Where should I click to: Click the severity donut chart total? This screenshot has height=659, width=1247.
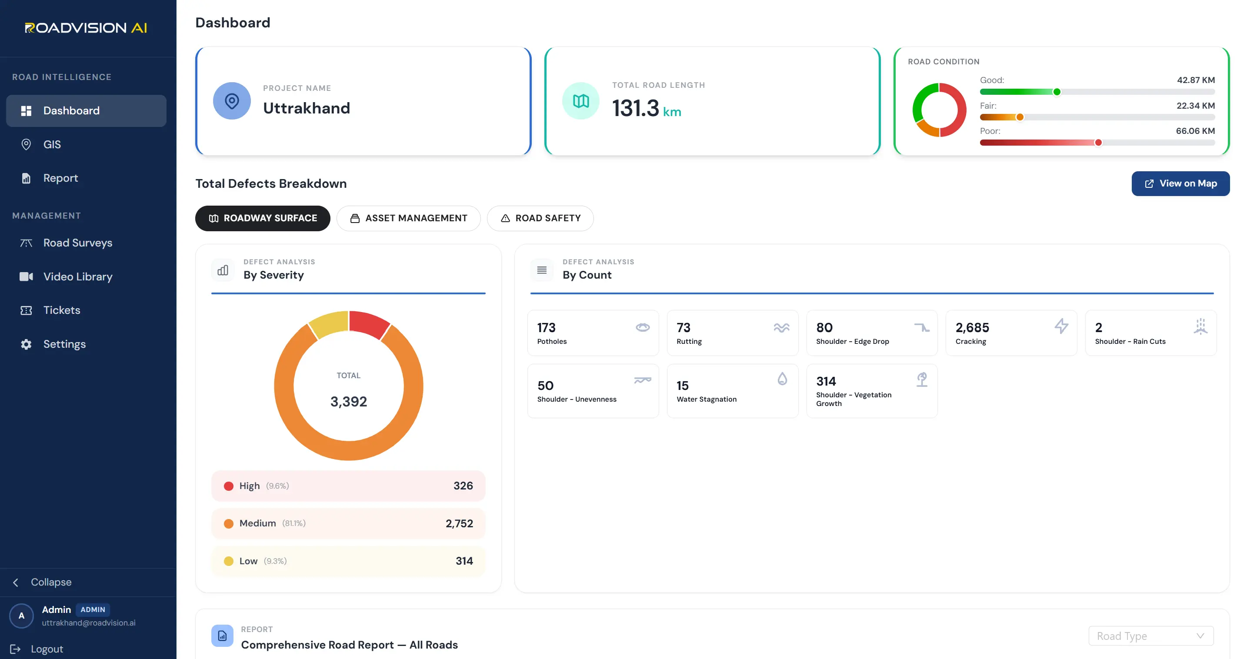pos(349,402)
